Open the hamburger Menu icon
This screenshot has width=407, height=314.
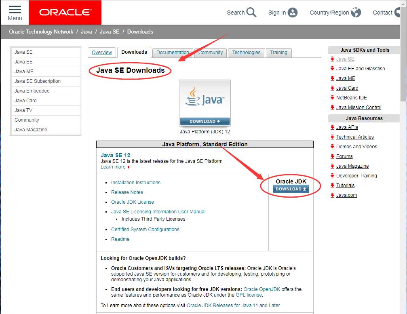pos(15,10)
